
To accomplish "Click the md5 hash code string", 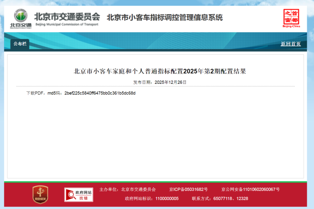I will coord(100,93).
